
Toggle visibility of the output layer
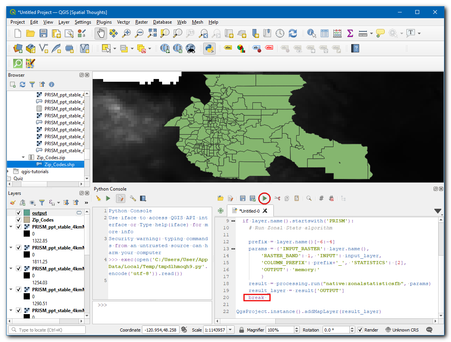(x=18, y=213)
